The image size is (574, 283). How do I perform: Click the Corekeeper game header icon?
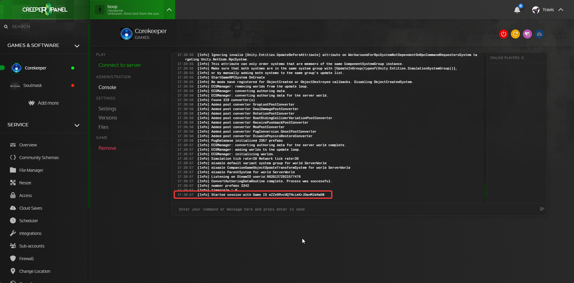point(127,34)
